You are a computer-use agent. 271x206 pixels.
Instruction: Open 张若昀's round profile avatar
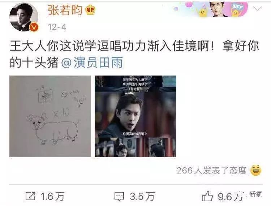[x=24, y=17]
